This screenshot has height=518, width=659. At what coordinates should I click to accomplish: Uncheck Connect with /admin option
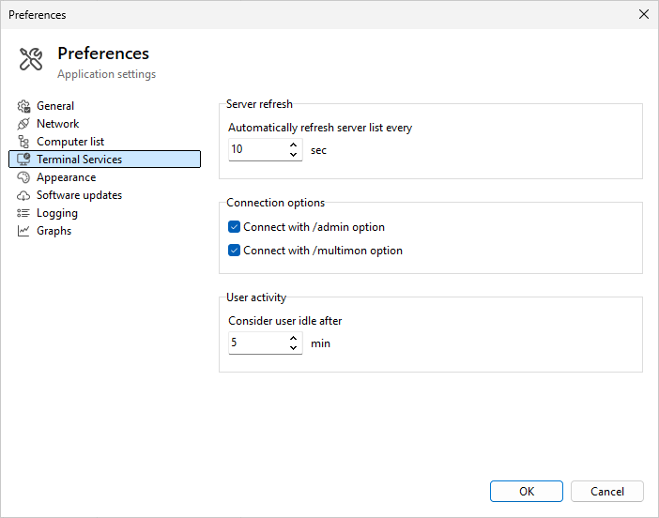235,227
